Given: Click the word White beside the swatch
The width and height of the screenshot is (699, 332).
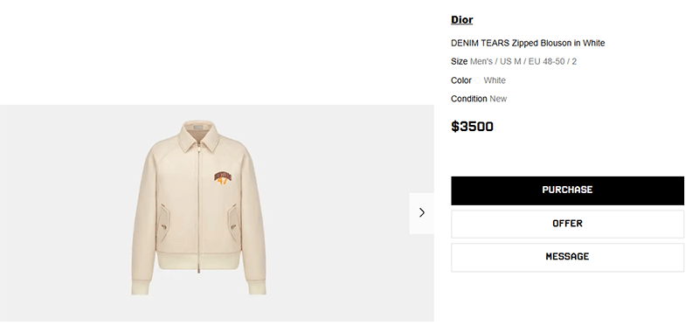Looking at the screenshot, I should pyautogui.click(x=495, y=80).
